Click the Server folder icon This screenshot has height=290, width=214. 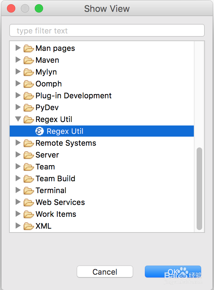(28, 155)
